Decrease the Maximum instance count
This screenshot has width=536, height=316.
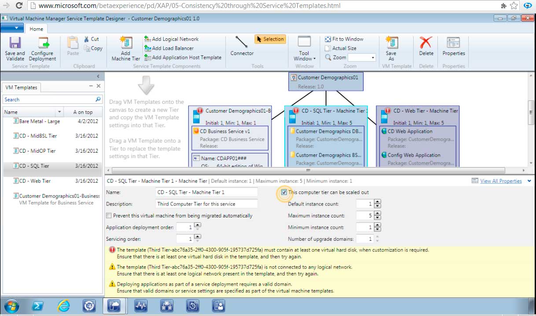tap(378, 218)
